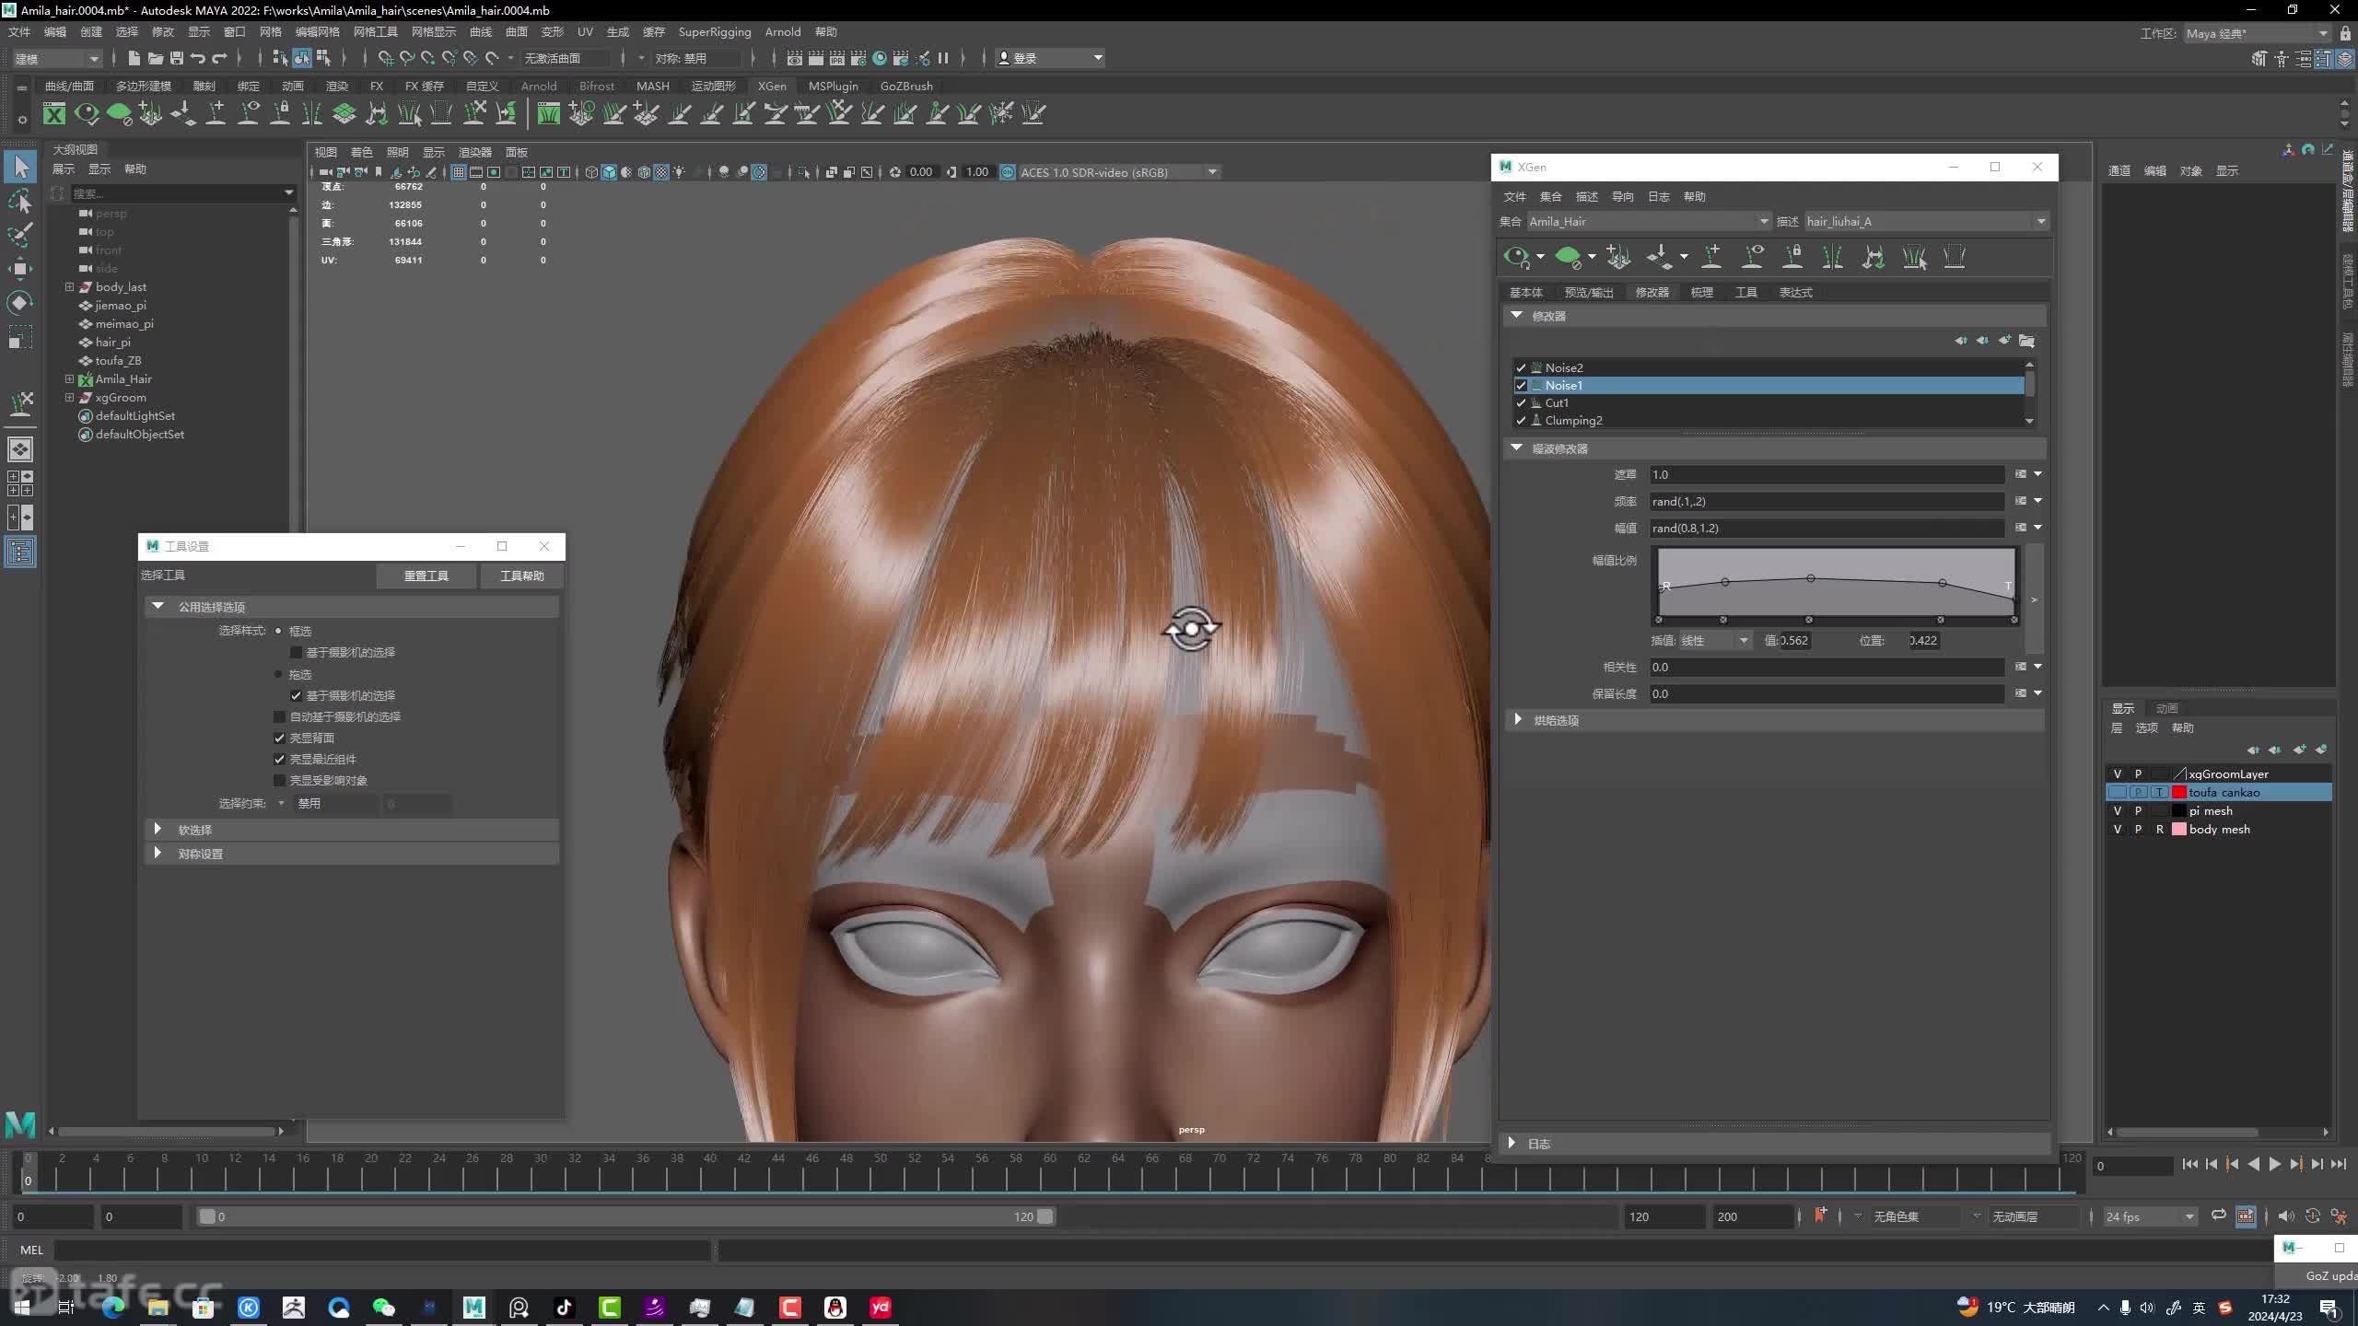Open the SuperRigging menu

pyautogui.click(x=714, y=32)
